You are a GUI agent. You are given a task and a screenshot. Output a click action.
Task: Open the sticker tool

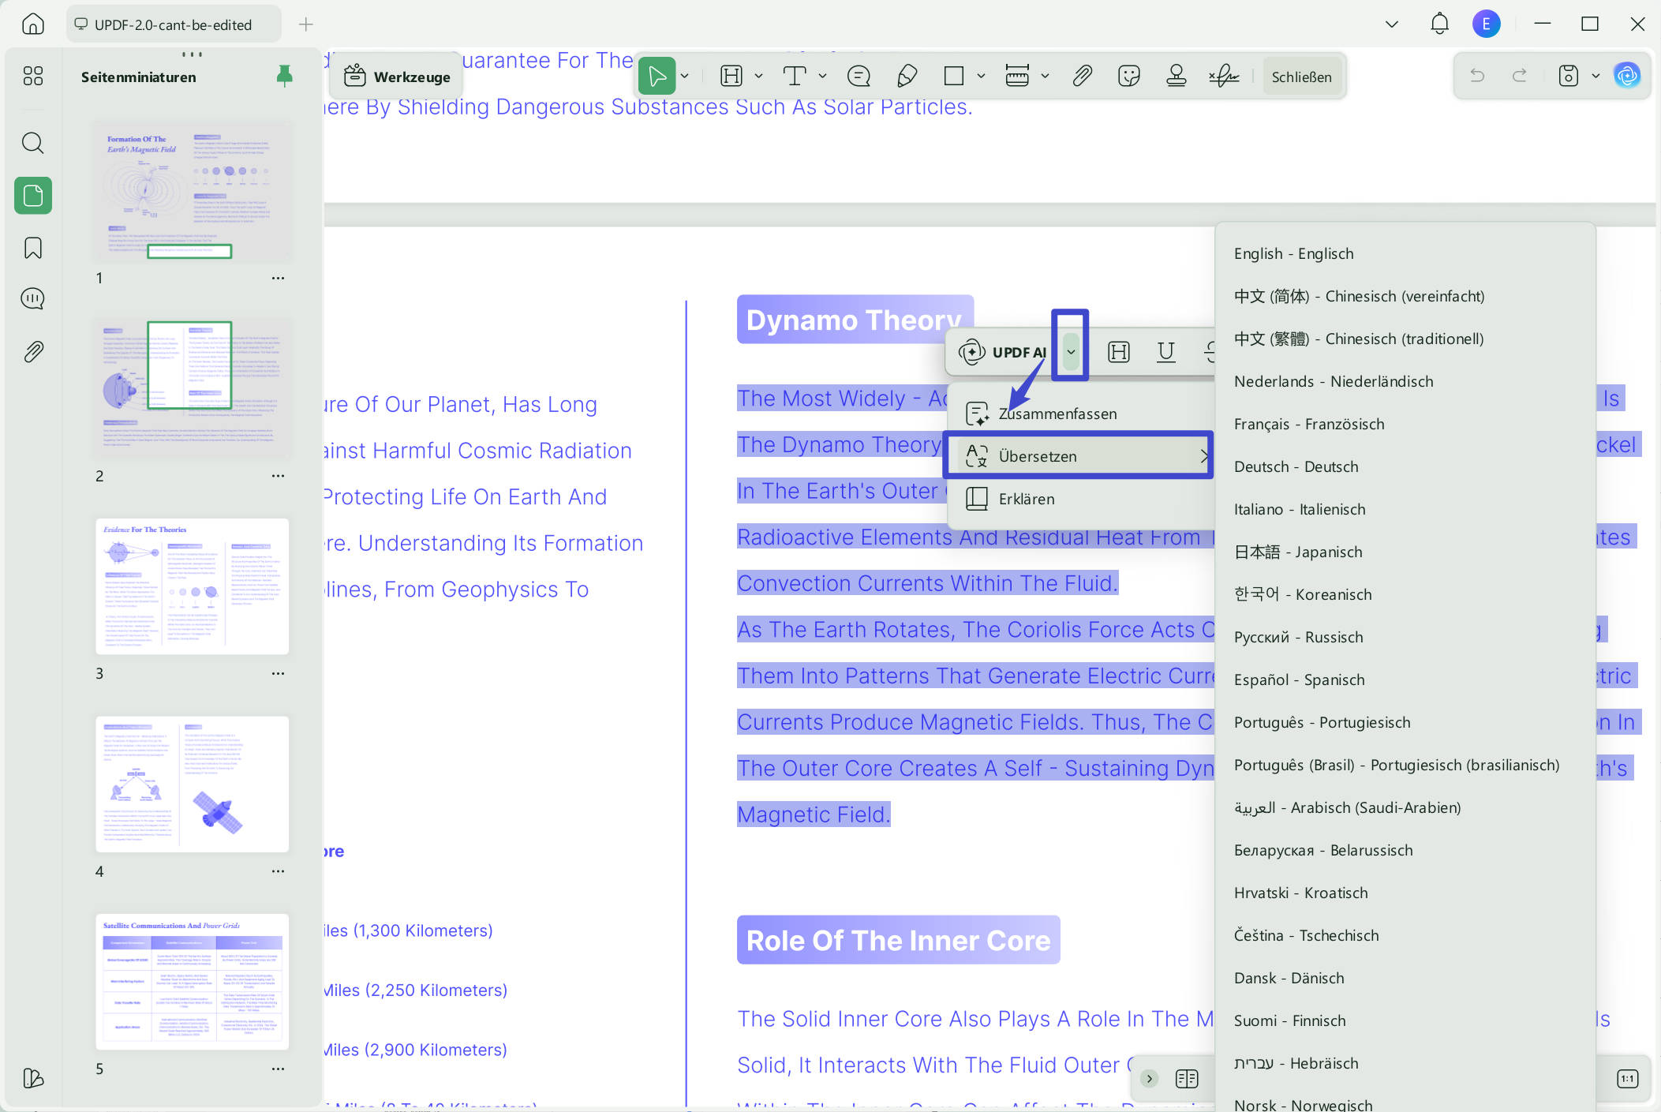1129,76
